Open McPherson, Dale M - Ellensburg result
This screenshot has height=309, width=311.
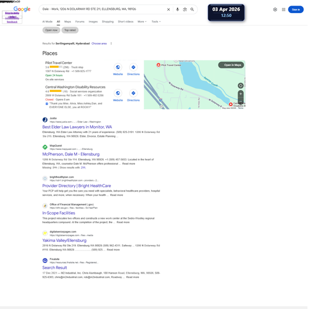pyautogui.click(x=71, y=154)
